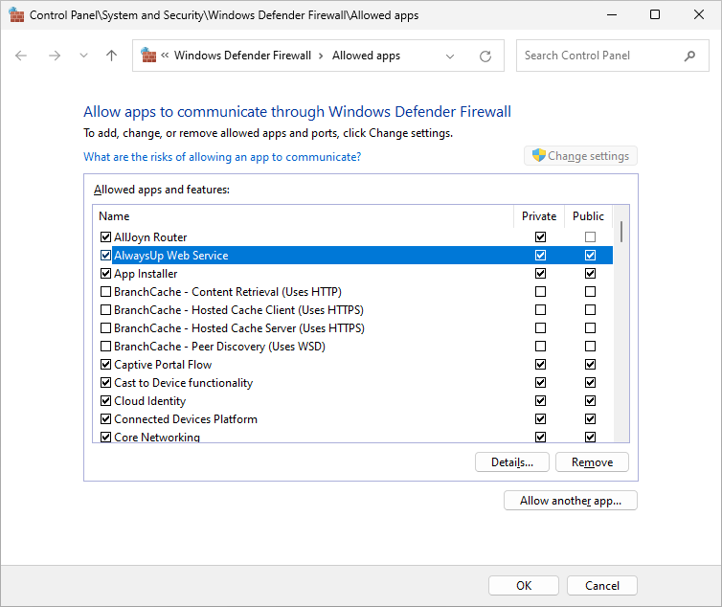Select the Captive Portal Flow row text

tap(163, 364)
